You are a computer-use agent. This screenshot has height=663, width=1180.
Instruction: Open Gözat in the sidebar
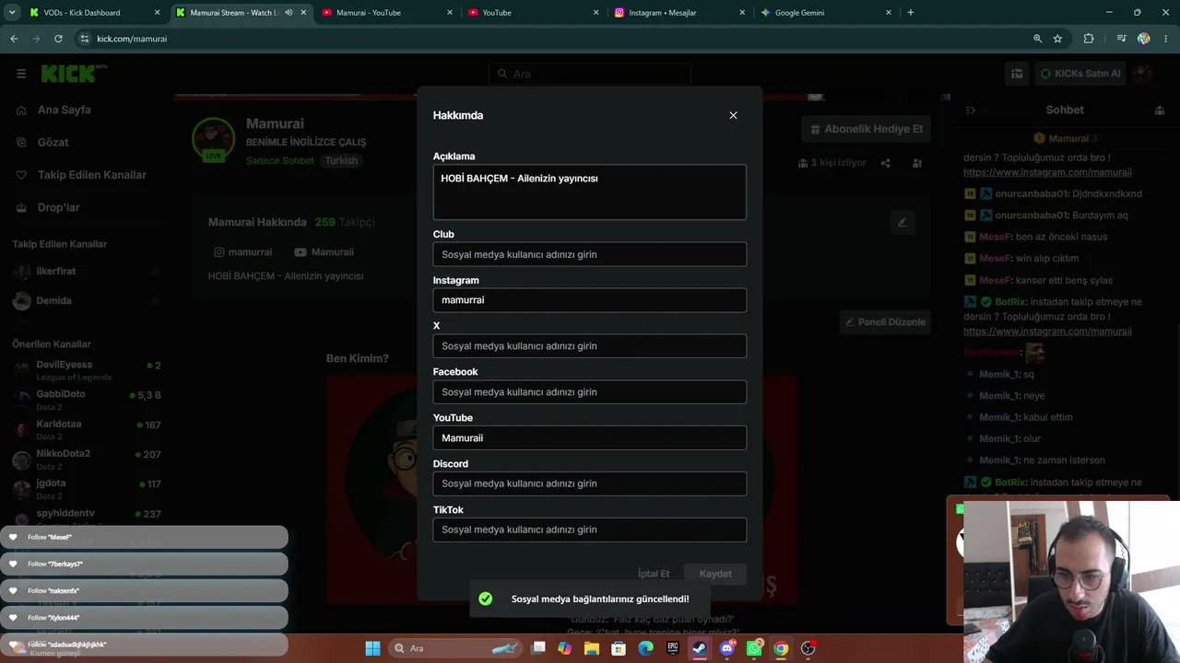(53, 143)
